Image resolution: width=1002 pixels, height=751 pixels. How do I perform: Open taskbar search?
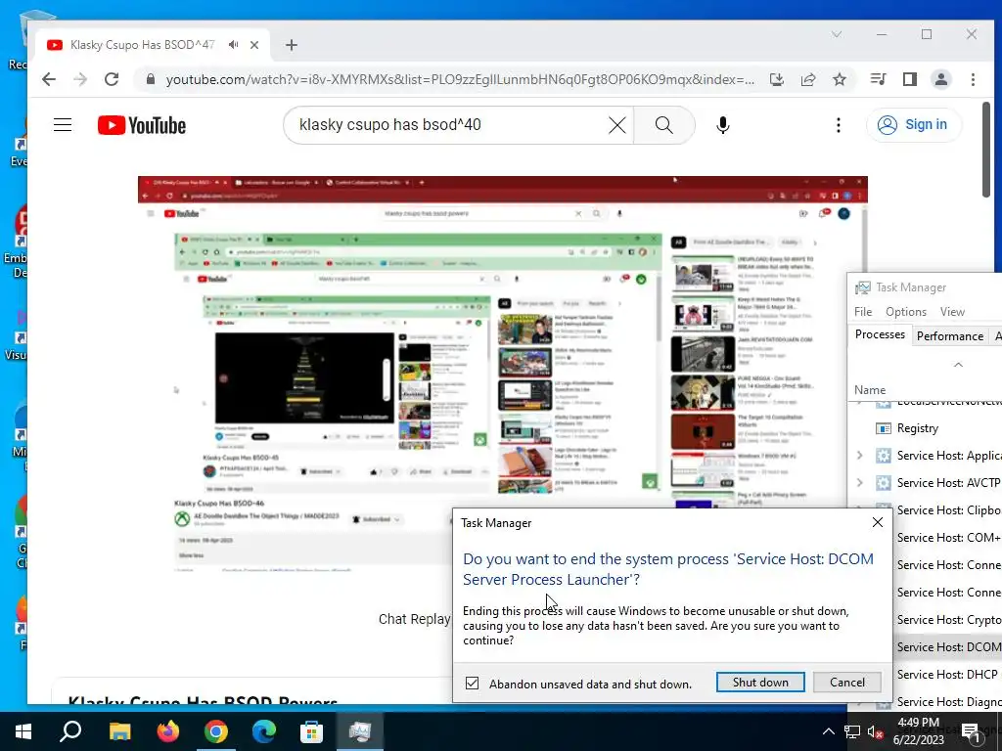click(70, 731)
